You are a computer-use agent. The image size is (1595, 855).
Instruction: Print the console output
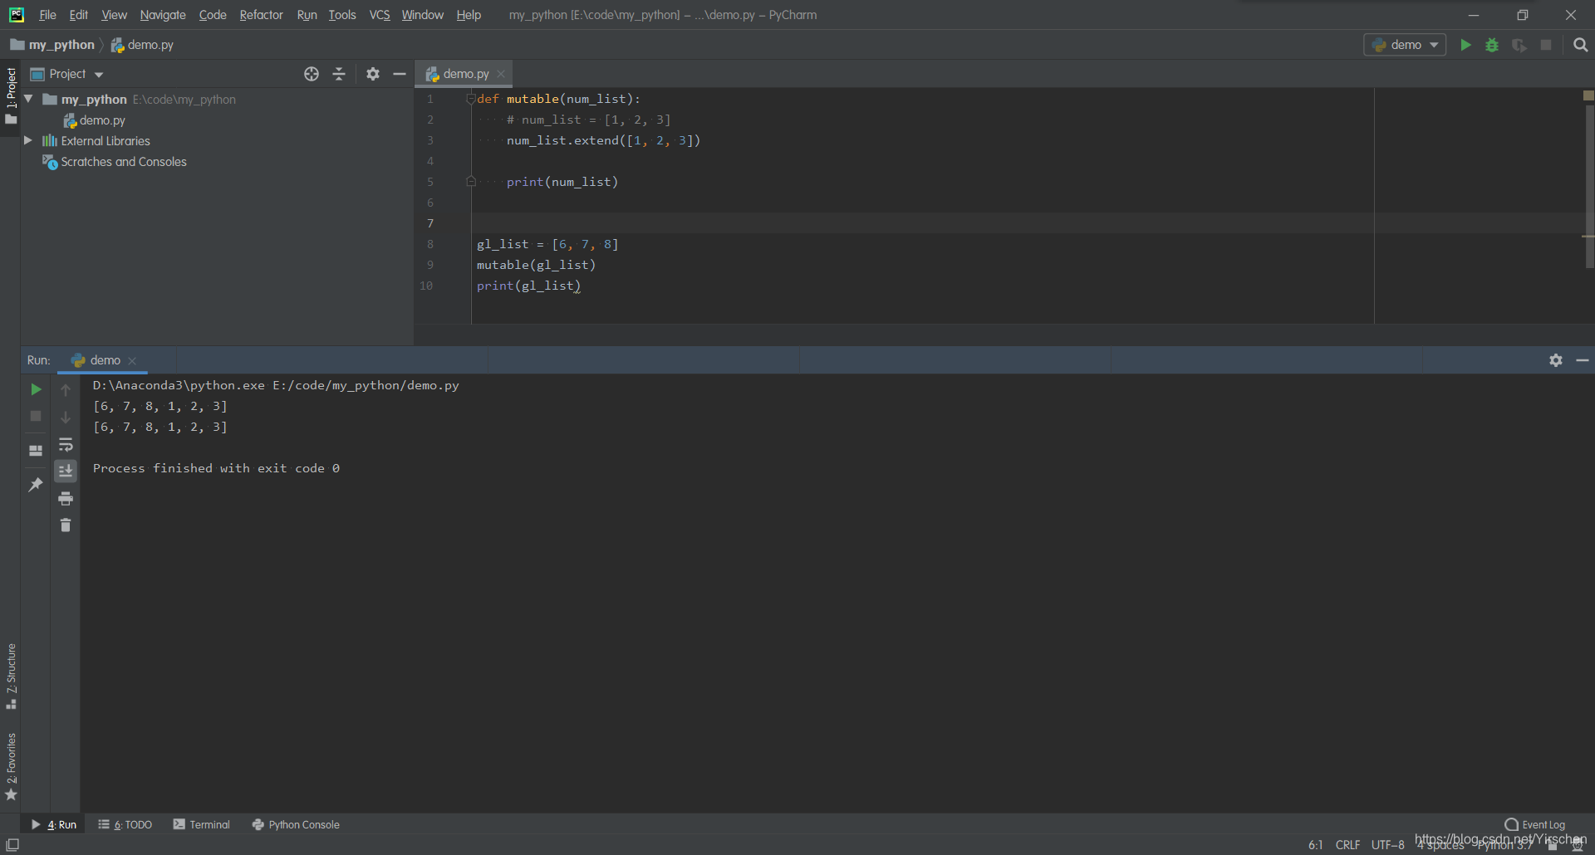pyautogui.click(x=66, y=498)
